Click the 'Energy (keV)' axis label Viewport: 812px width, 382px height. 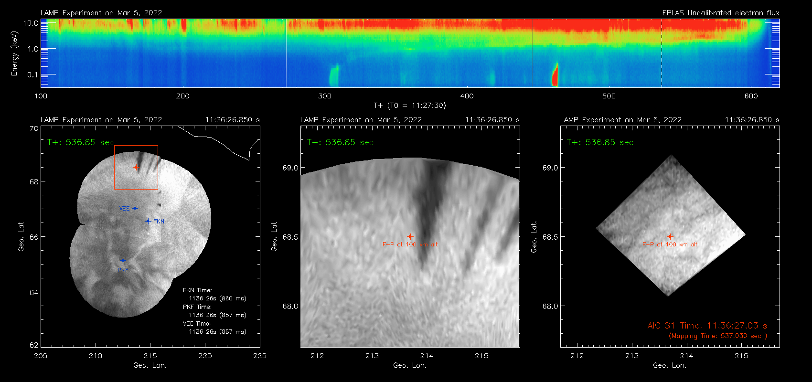(x=14, y=53)
